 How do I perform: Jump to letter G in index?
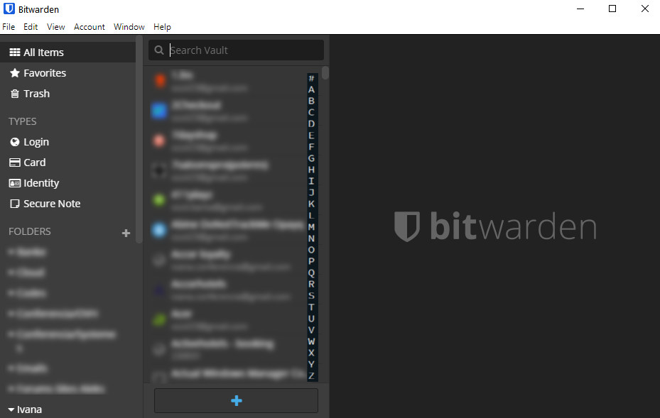311,158
